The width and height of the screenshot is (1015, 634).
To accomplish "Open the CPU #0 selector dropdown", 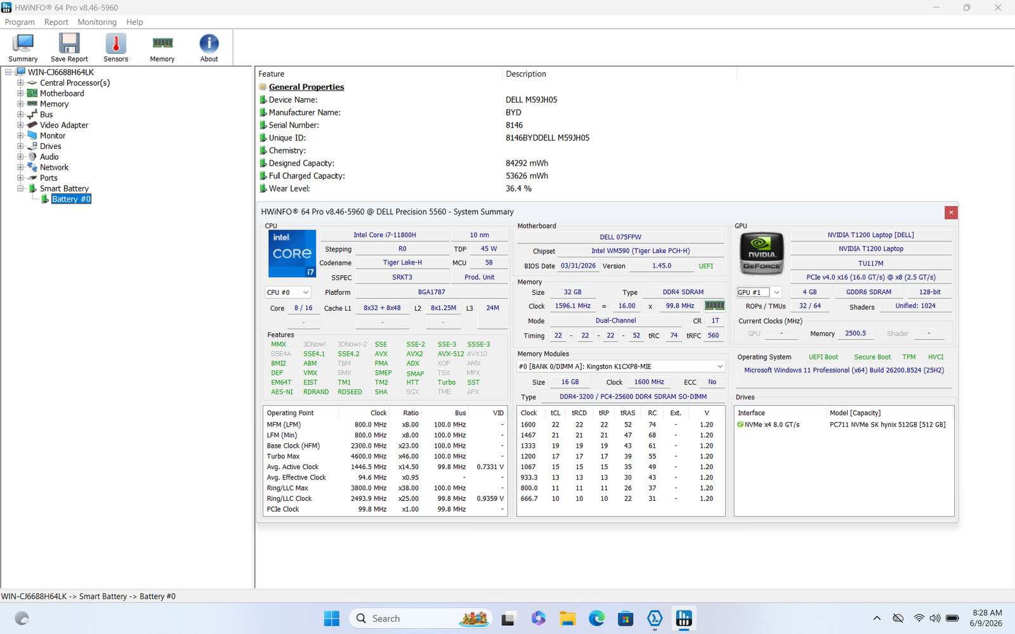I will click(x=288, y=292).
